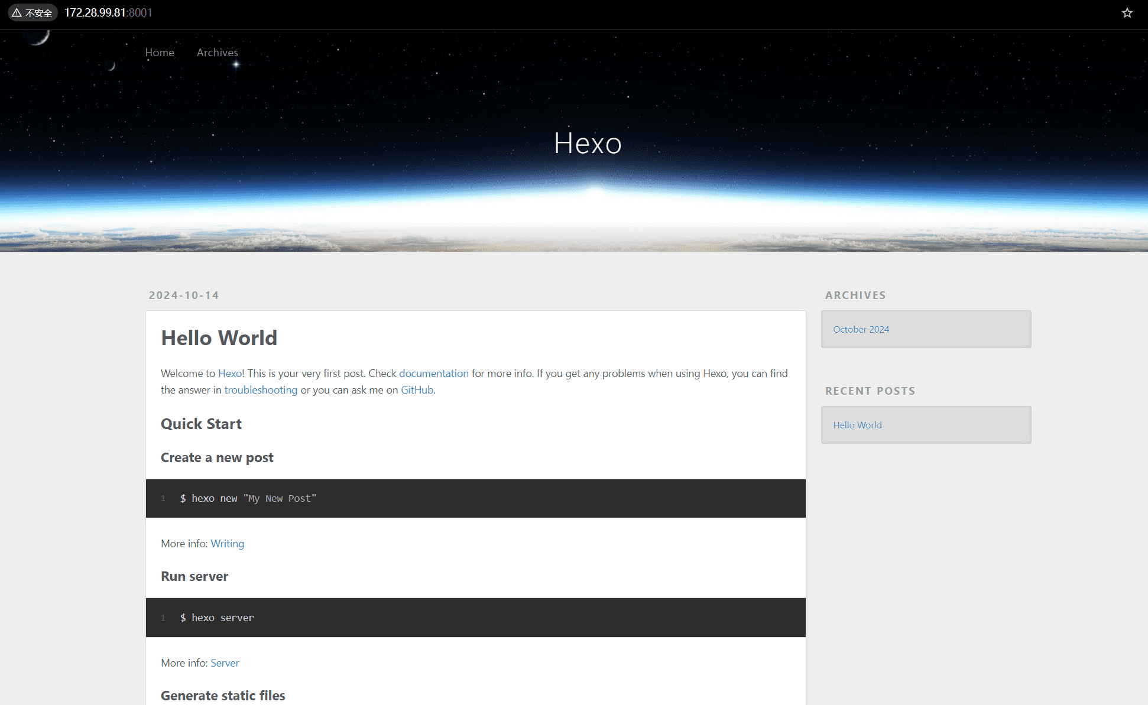Open October 2024 archive
The width and height of the screenshot is (1148, 705).
[x=861, y=329]
